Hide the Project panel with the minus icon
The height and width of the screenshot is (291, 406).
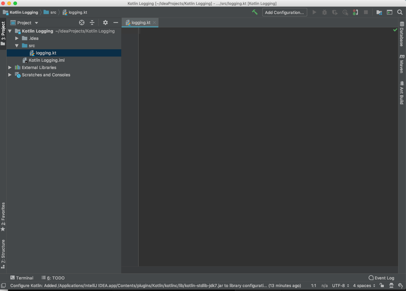pos(116,23)
